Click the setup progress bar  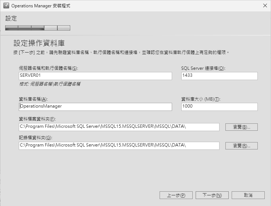[x=38, y=28]
